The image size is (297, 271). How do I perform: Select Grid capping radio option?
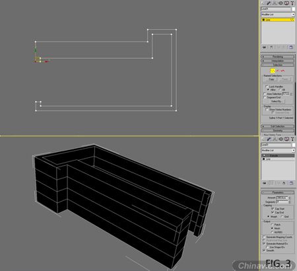click(x=282, y=217)
